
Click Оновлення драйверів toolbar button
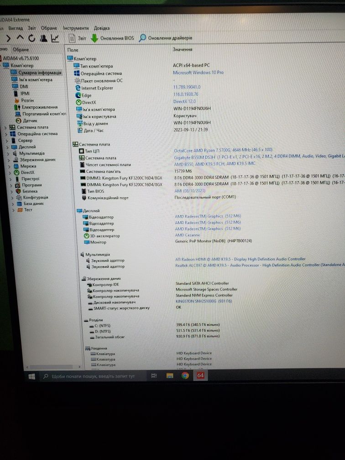166,38
